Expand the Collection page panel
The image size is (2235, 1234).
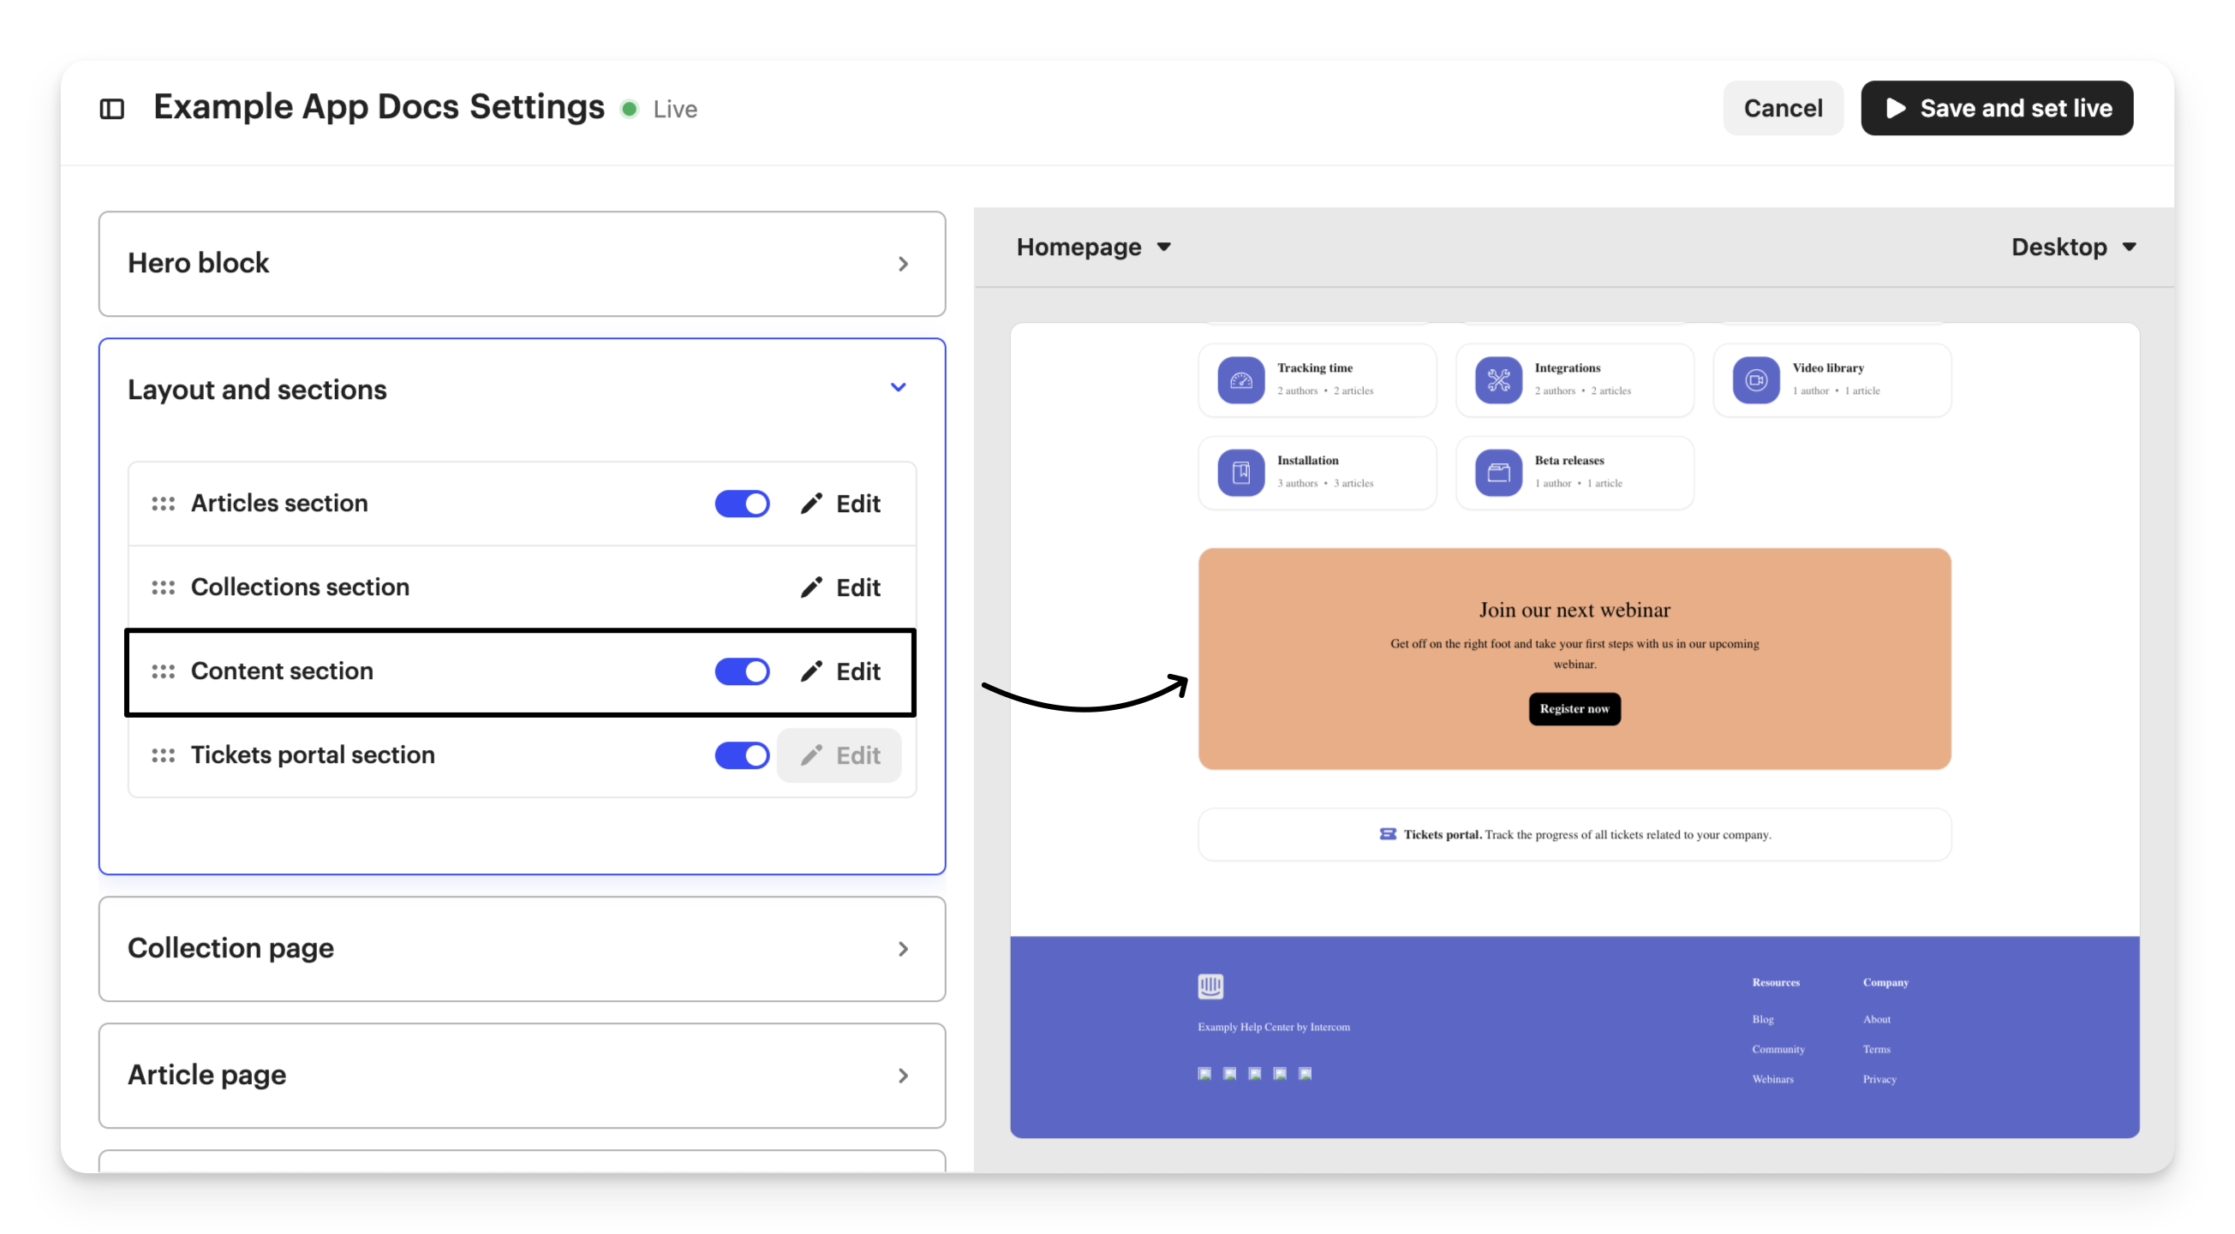click(903, 949)
